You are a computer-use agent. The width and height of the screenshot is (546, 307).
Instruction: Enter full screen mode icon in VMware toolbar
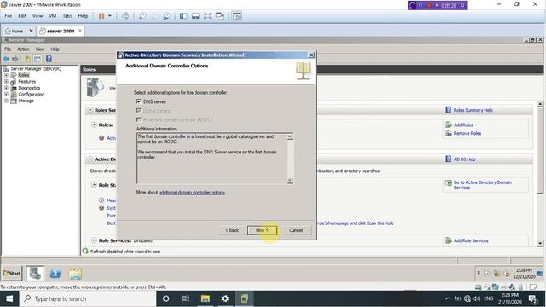click(207, 16)
